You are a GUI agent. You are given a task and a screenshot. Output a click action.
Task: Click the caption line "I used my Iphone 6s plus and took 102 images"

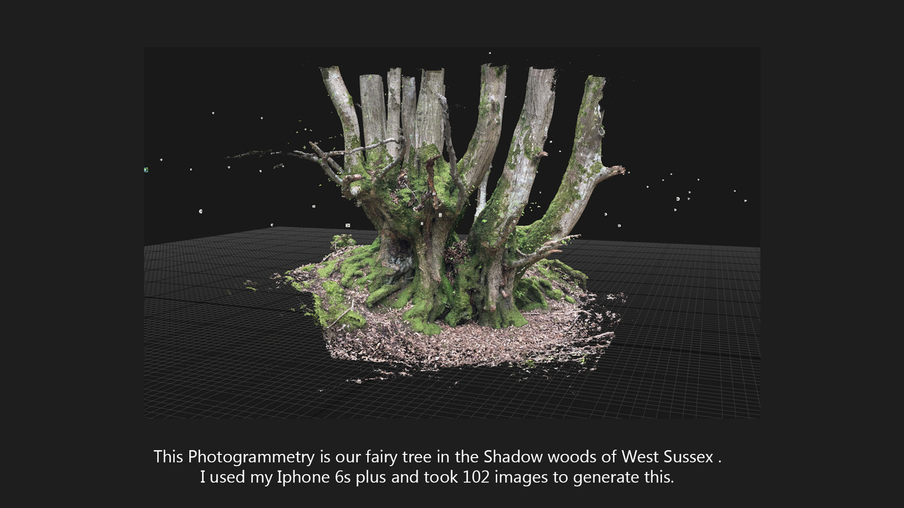(x=437, y=478)
